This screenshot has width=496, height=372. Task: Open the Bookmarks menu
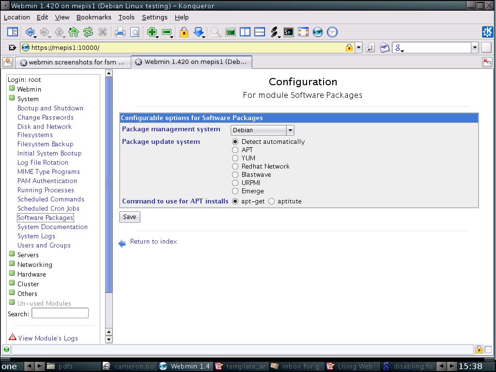tap(93, 17)
